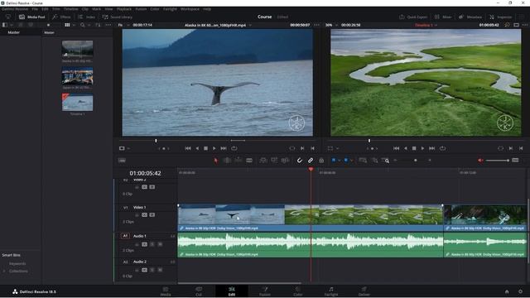Click the Overwrite Clip icon

point(274,161)
